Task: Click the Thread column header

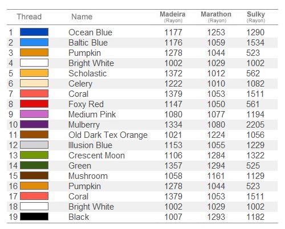Action: click(29, 17)
